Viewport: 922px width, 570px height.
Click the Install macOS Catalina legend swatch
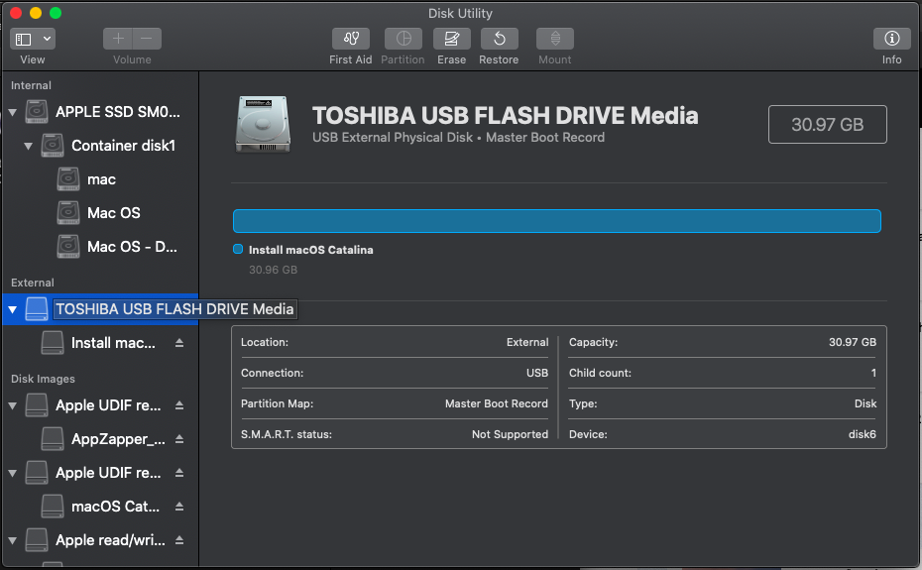point(238,249)
